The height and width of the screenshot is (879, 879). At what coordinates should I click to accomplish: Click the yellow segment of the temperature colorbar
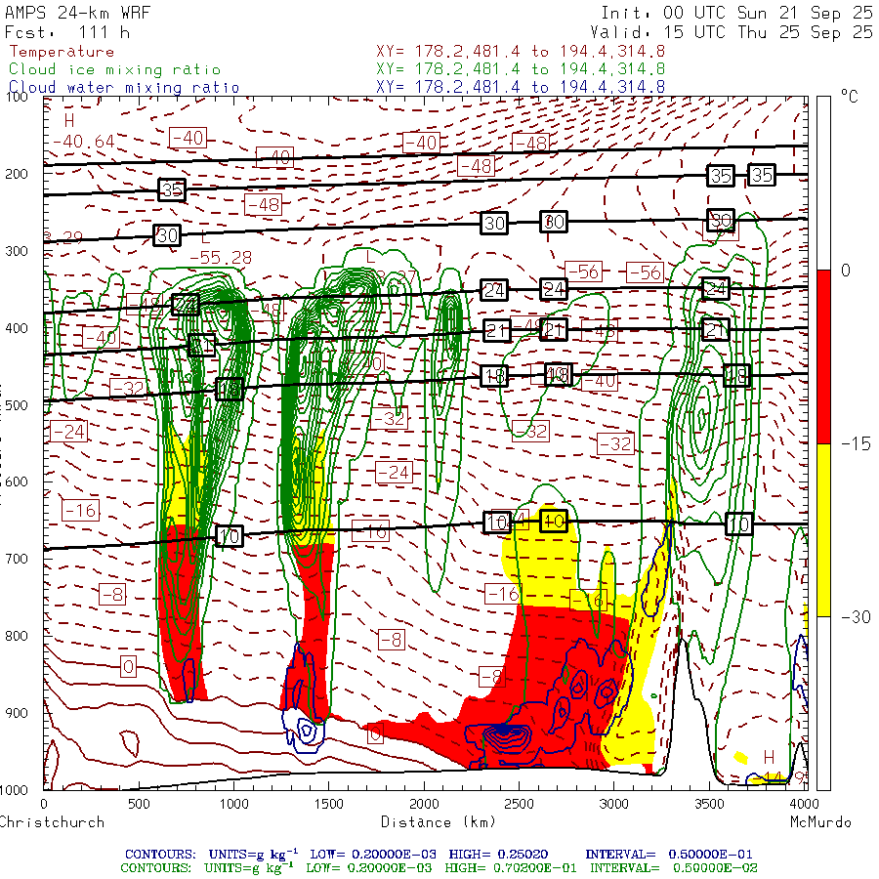pos(823,530)
